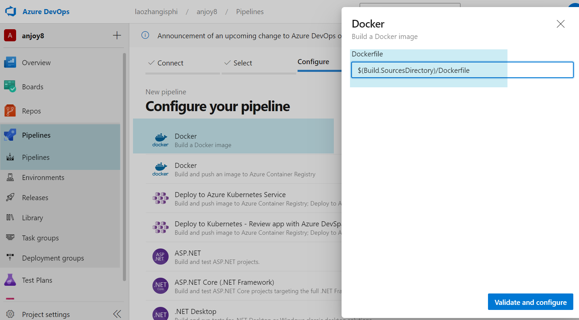Choose ASP.NET template title
The height and width of the screenshot is (320, 579).
(188, 253)
